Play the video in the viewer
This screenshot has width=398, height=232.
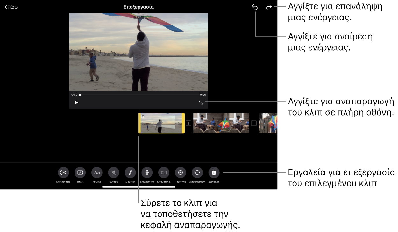coord(76,103)
